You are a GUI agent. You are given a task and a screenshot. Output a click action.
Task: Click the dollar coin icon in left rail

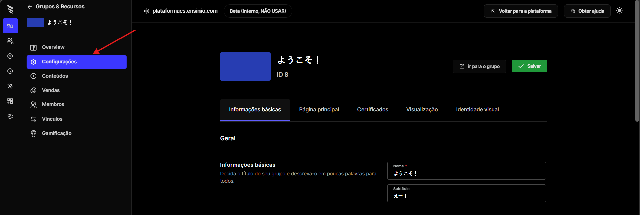click(x=10, y=56)
